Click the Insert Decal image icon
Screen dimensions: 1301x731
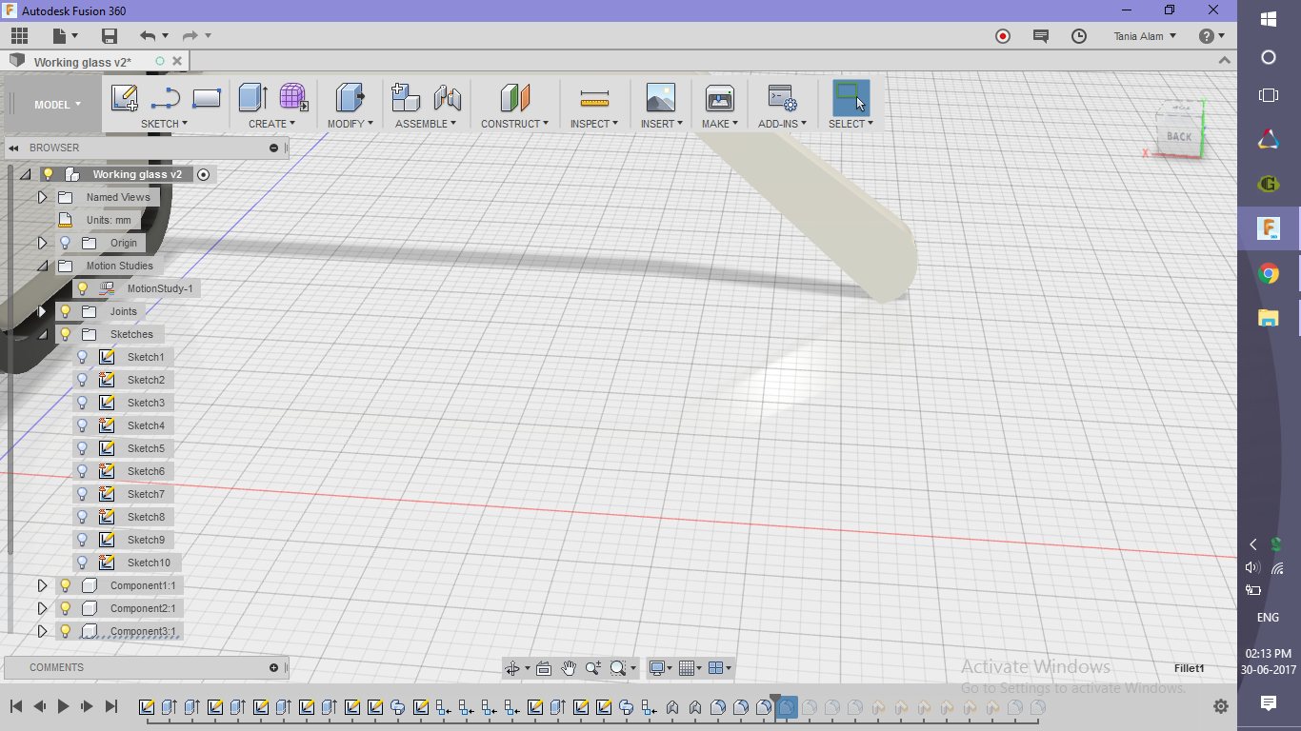click(x=660, y=98)
